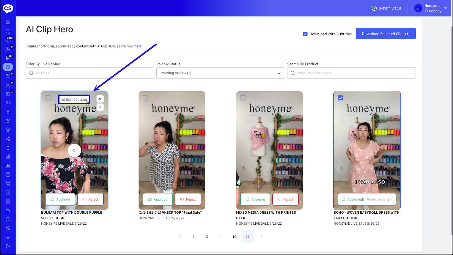Expand the Honeyme account menu chevron
453x255 pixels.
coord(445,8)
